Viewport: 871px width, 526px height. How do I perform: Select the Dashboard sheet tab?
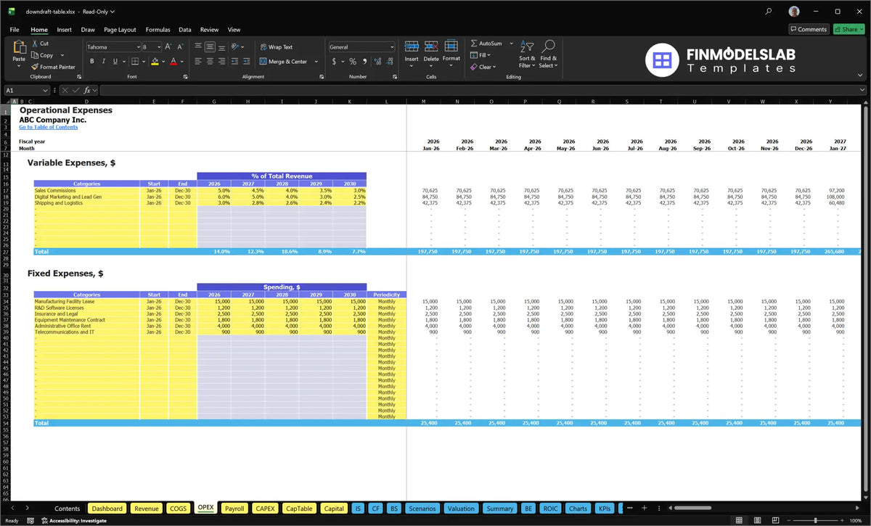pyautogui.click(x=107, y=509)
